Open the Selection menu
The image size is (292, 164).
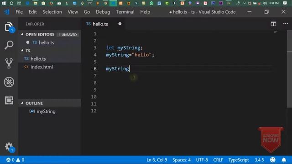click(x=52, y=12)
